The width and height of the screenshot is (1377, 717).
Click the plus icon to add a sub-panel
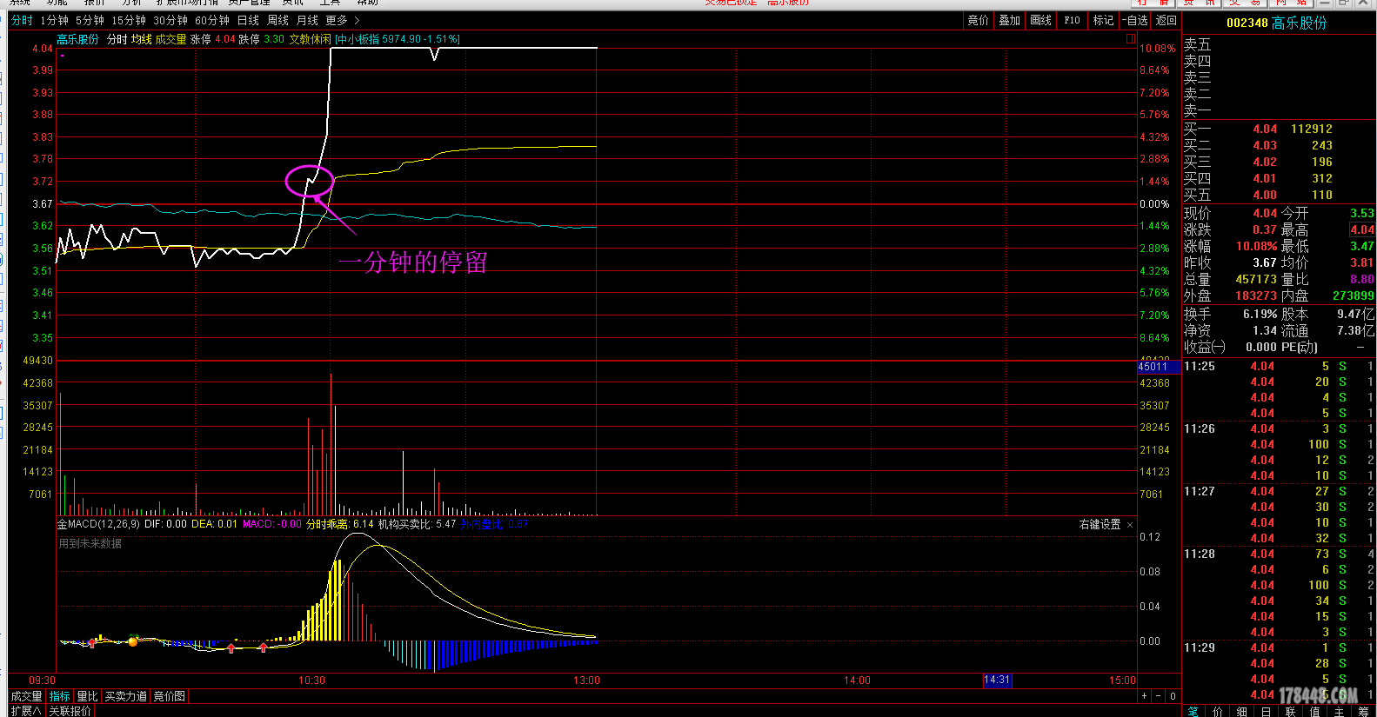1145,696
